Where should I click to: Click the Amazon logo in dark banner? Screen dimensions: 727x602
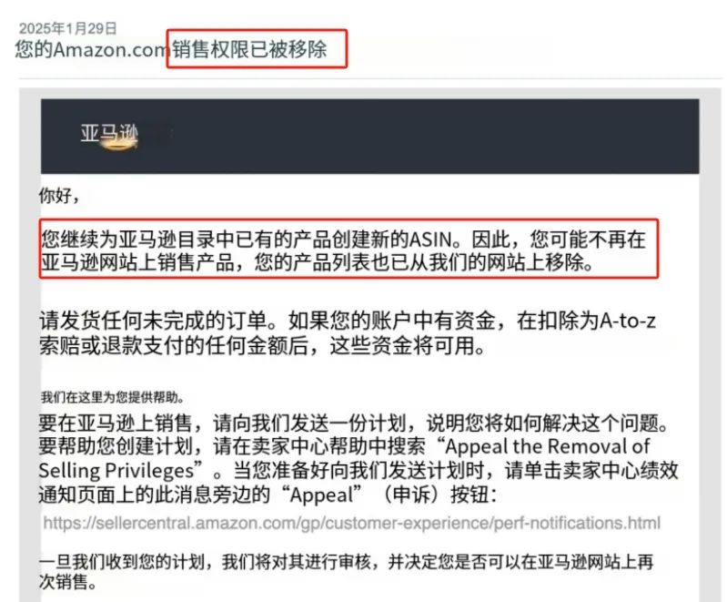point(109,135)
